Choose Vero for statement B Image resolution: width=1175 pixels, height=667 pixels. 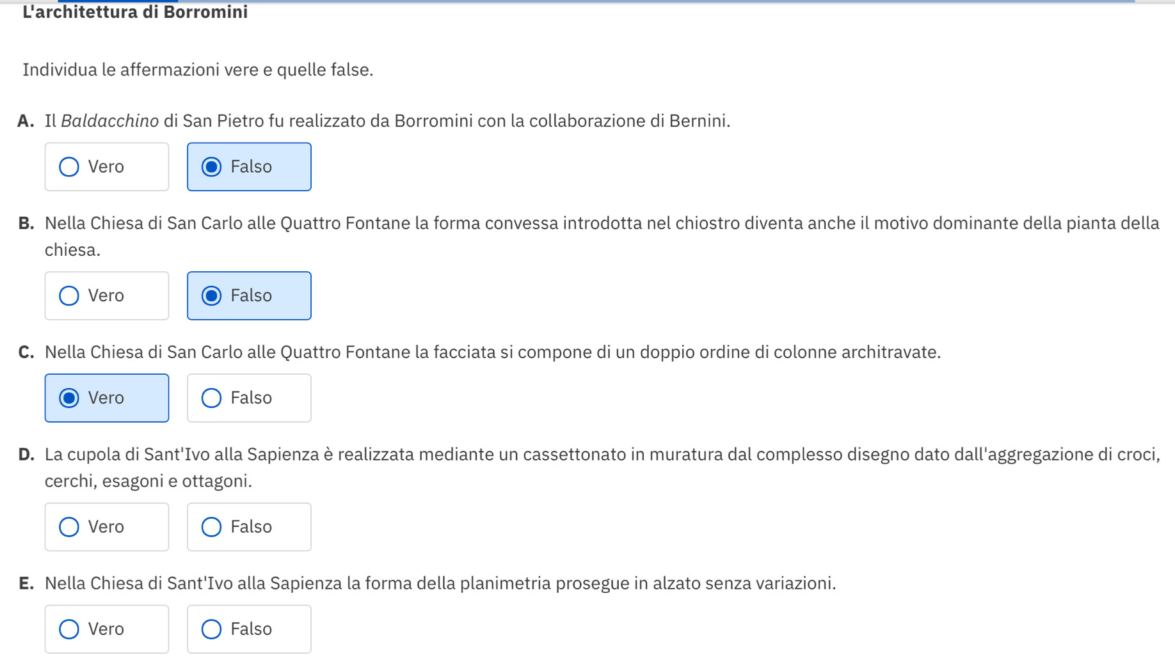tap(106, 295)
